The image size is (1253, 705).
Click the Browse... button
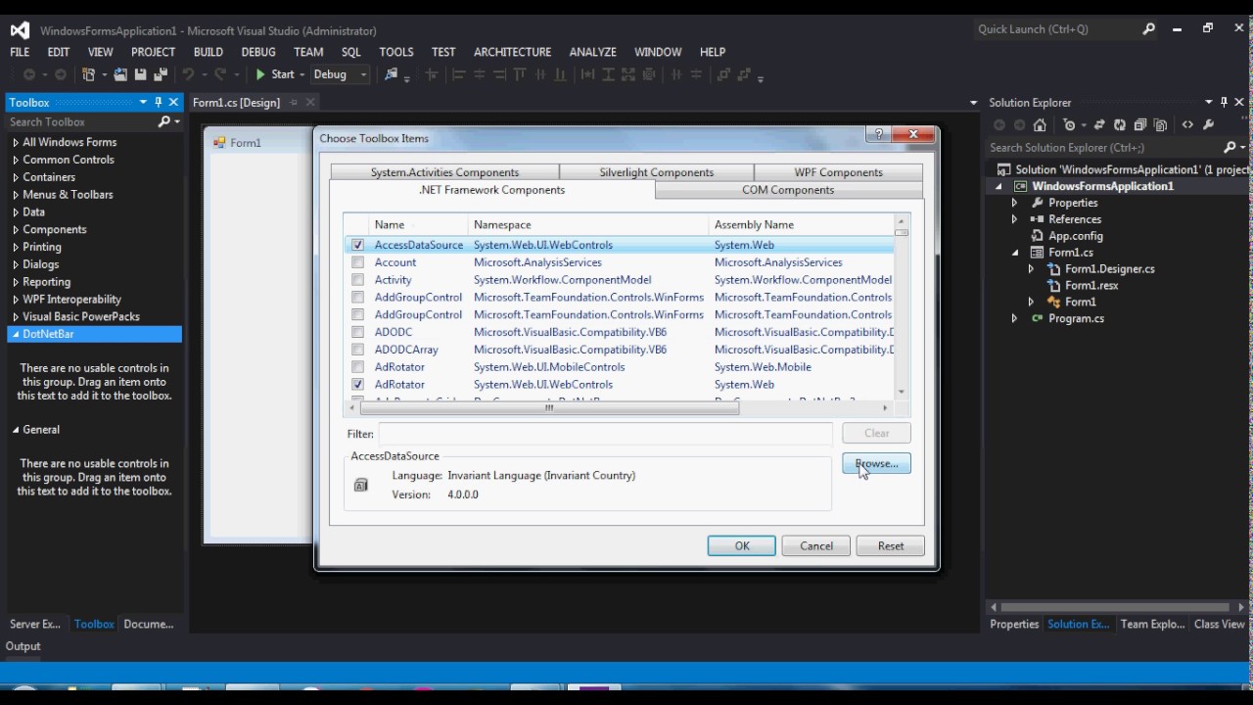click(x=876, y=463)
